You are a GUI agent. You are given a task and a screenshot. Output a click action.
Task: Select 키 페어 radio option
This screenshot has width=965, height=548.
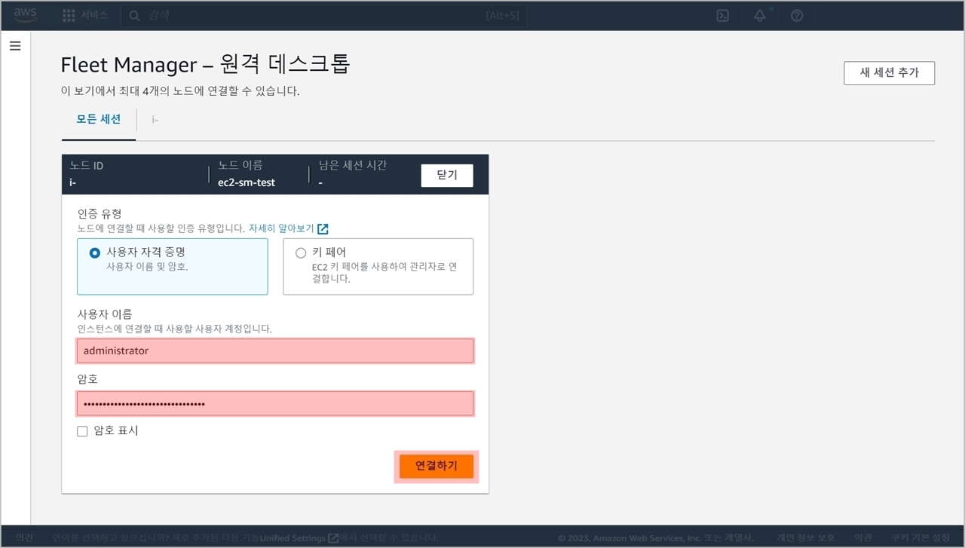click(301, 253)
